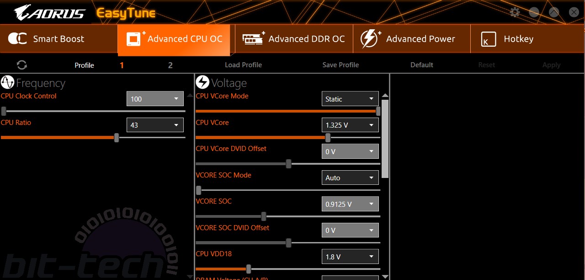
Task: Open the Hotkey tab
Action: [x=527, y=39]
